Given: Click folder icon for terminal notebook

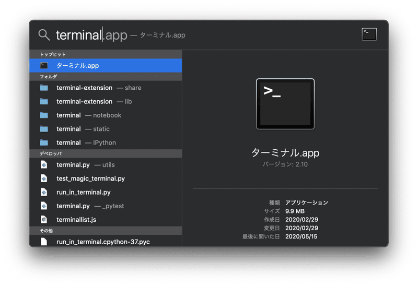Looking at the screenshot, I should click(44, 115).
